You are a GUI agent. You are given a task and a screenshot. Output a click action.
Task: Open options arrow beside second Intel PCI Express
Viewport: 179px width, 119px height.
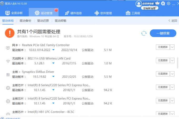click(172, 100)
